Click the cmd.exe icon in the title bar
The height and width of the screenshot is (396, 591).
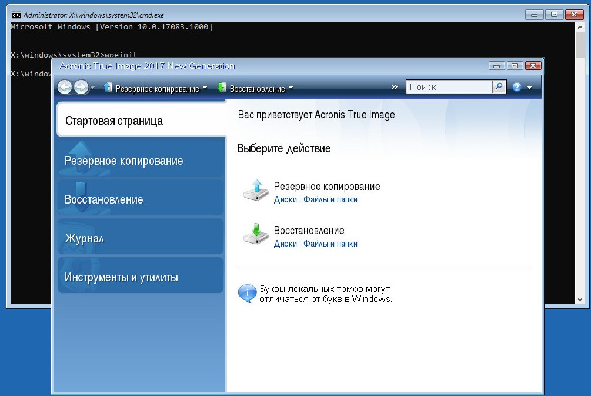pos(16,15)
